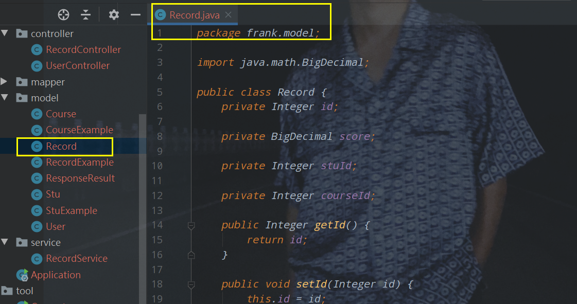
Task: Open Stu class in tree
Action: click(53, 194)
